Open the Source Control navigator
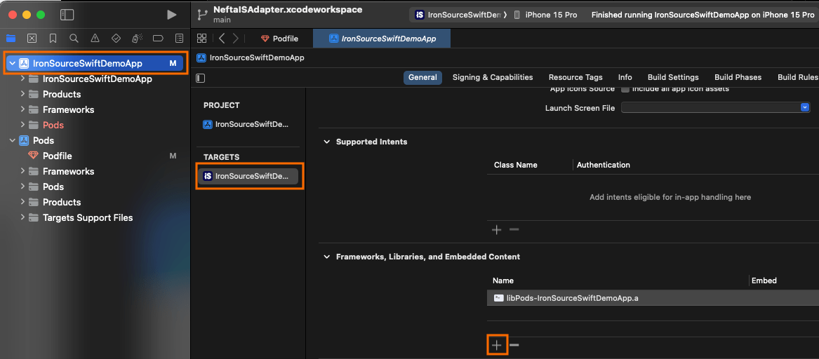819x359 pixels. (x=32, y=38)
